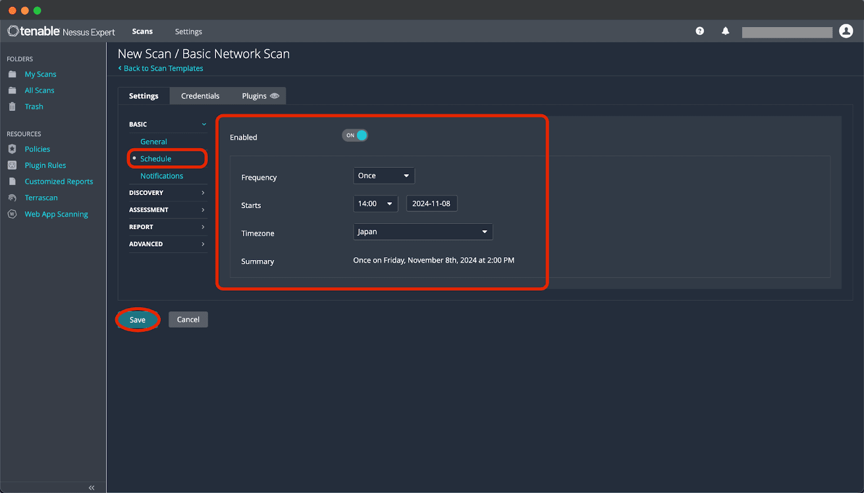The width and height of the screenshot is (864, 493).
Task: Click the Web App Scanning icon
Action: [x=12, y=214]
